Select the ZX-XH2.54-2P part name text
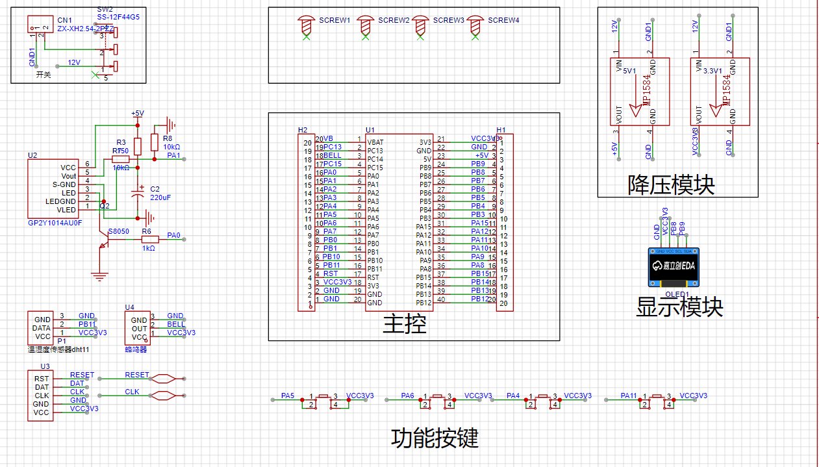This screenshot has height=467, width=819. [85, 29]
